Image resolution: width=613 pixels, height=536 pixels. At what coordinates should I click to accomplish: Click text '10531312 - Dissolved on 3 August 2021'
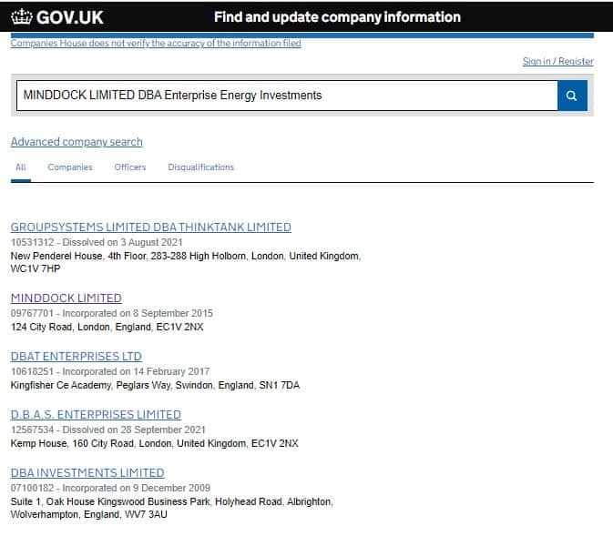coord(97,242)
